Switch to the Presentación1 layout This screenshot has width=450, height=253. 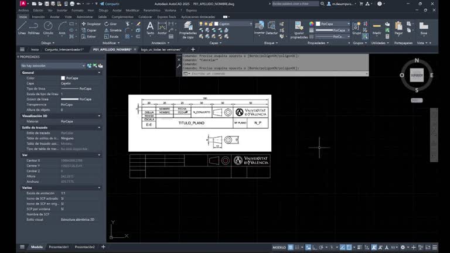coord(59,247)
